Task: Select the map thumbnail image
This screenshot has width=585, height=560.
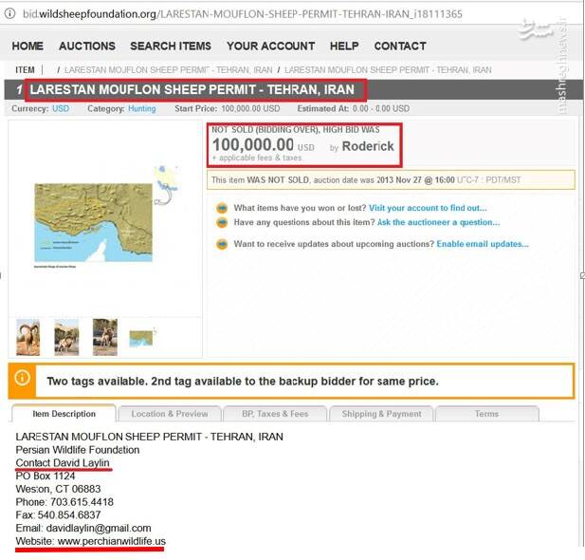Action: pyautogui.click(x=143, y=338)
